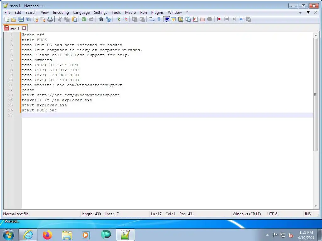This screenshot has height=241, width=322.
Task: Open the Language menu
Action: [x=81, y=13]
